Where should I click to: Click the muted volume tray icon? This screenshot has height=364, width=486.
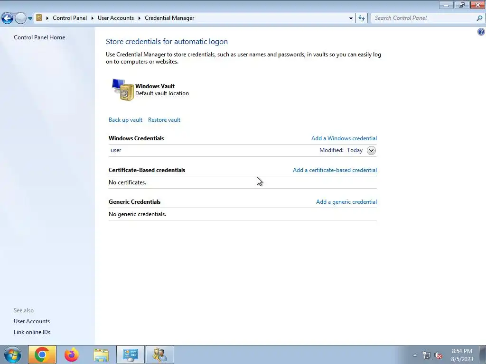(x=438, y=355)
